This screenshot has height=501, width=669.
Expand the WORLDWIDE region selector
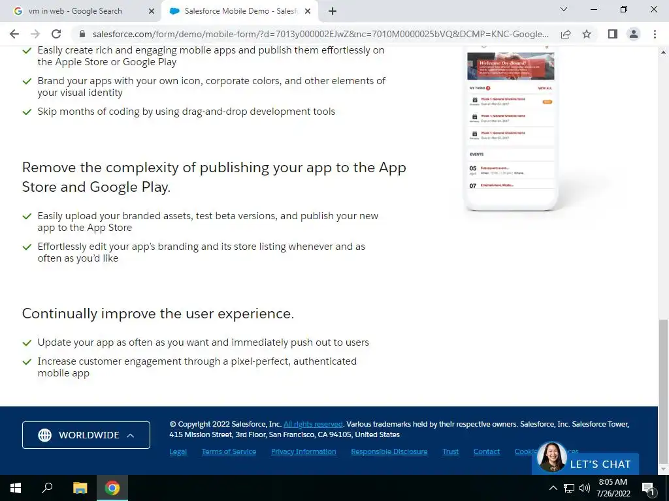[86, 435]
